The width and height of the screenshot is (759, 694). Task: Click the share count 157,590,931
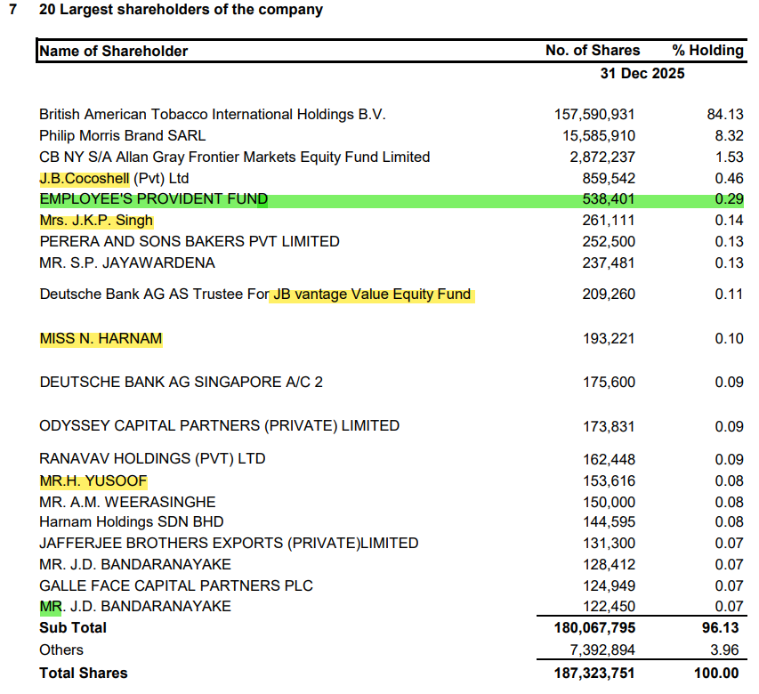pos(594,114)
